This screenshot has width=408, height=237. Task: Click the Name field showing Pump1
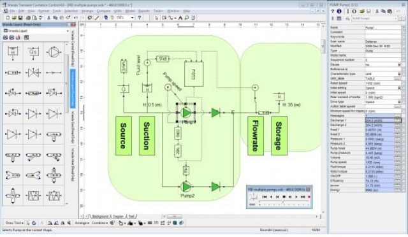tap(382, 27)
